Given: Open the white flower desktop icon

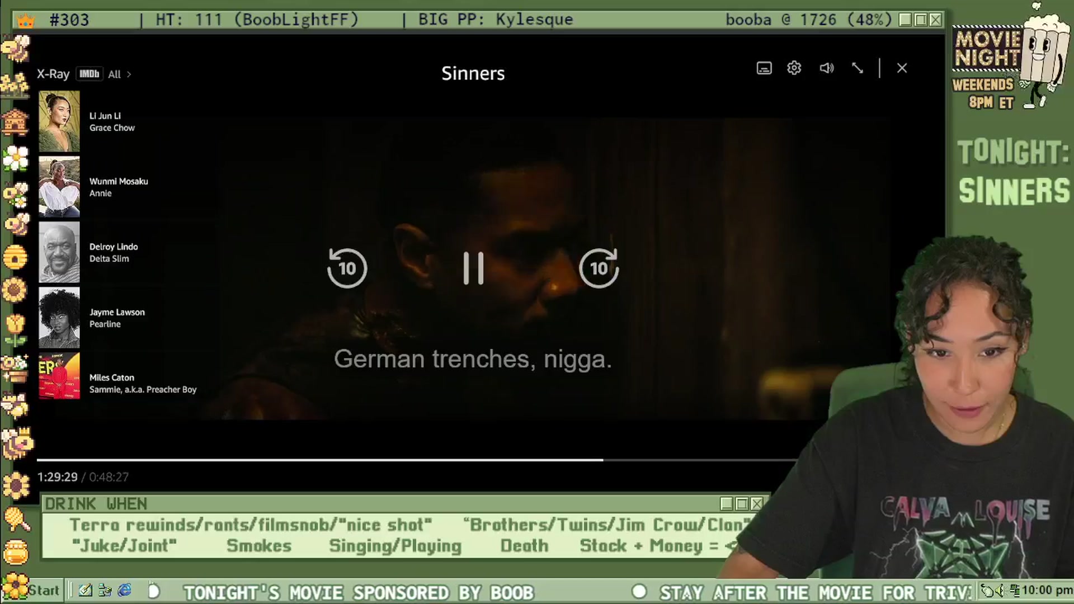Looking at the screenshot, I should pyautogui.click(x=15, y=158).
